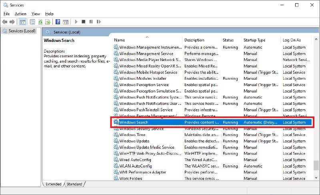Click the Windows Security Service row
Viewport: 320px width, 195px height.
[212, 130]
